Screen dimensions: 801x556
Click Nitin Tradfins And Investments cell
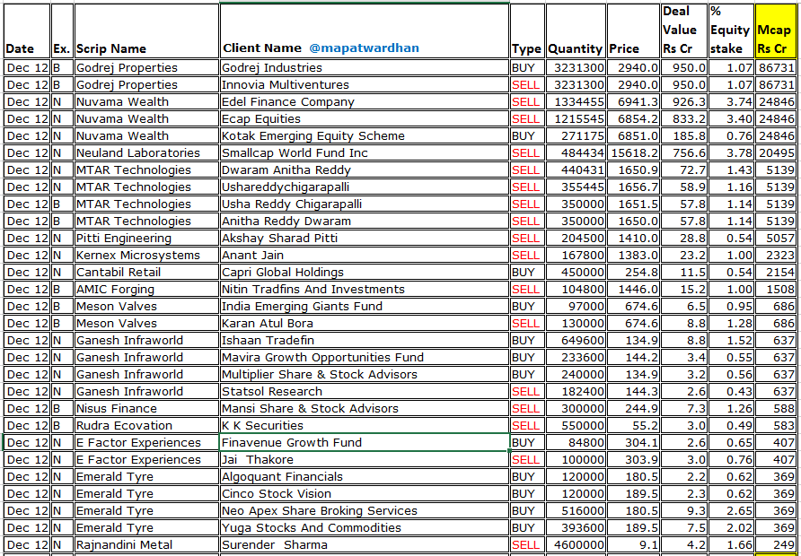click(365, 290)
